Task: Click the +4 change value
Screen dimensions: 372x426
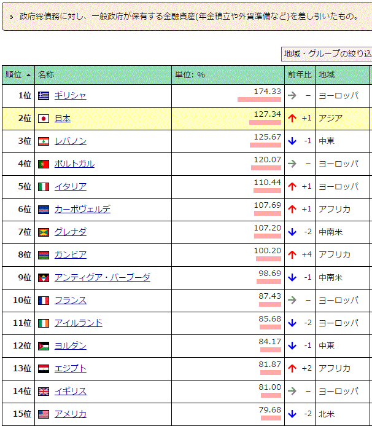Action: pos(306,254)
